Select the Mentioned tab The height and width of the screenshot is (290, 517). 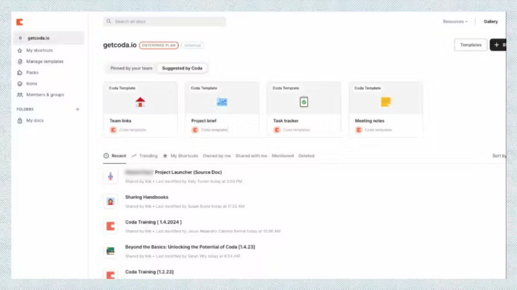click(283, 156)
